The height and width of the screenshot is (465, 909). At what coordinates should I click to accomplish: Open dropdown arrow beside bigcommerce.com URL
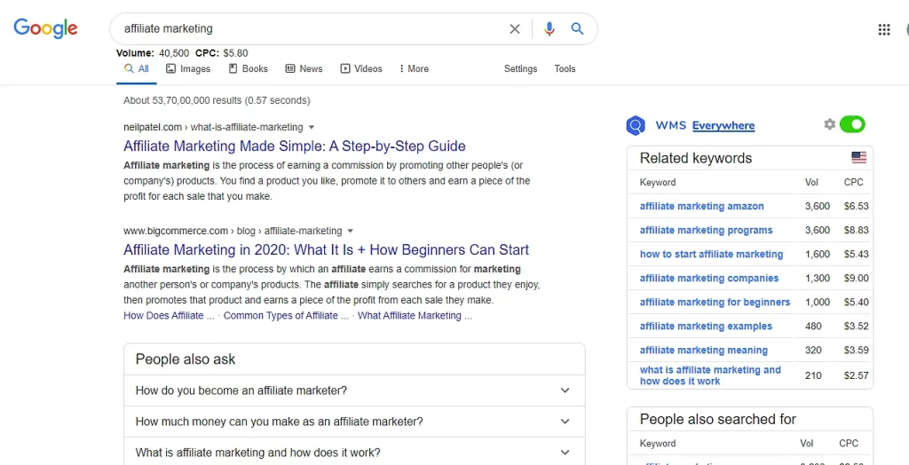[x=350, y=231]
